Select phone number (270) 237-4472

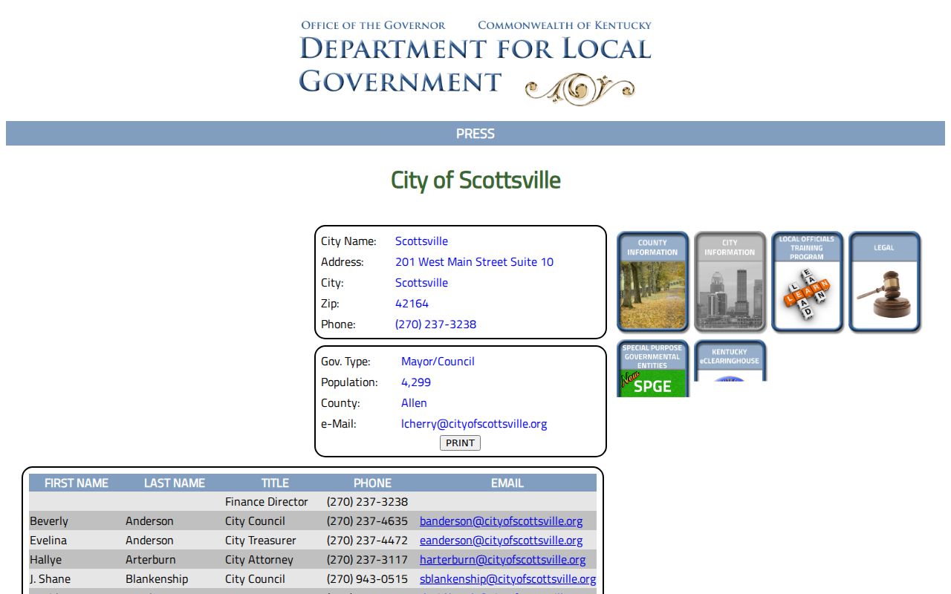367,541
